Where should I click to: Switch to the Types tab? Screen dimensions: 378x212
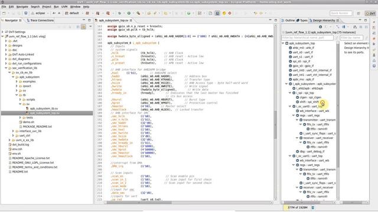click(302, 21)
